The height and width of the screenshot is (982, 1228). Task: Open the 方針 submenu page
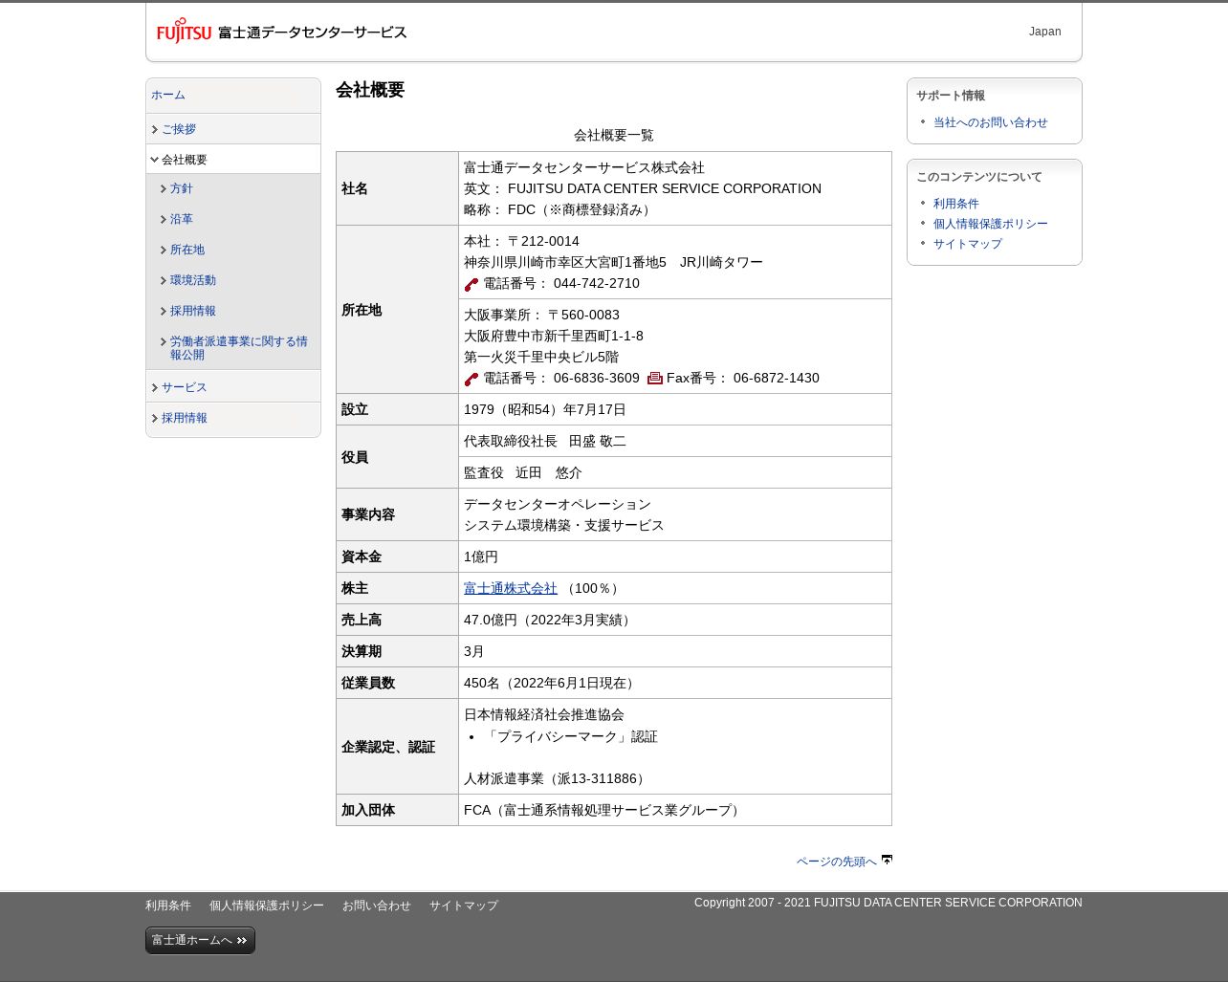point(182,188)
